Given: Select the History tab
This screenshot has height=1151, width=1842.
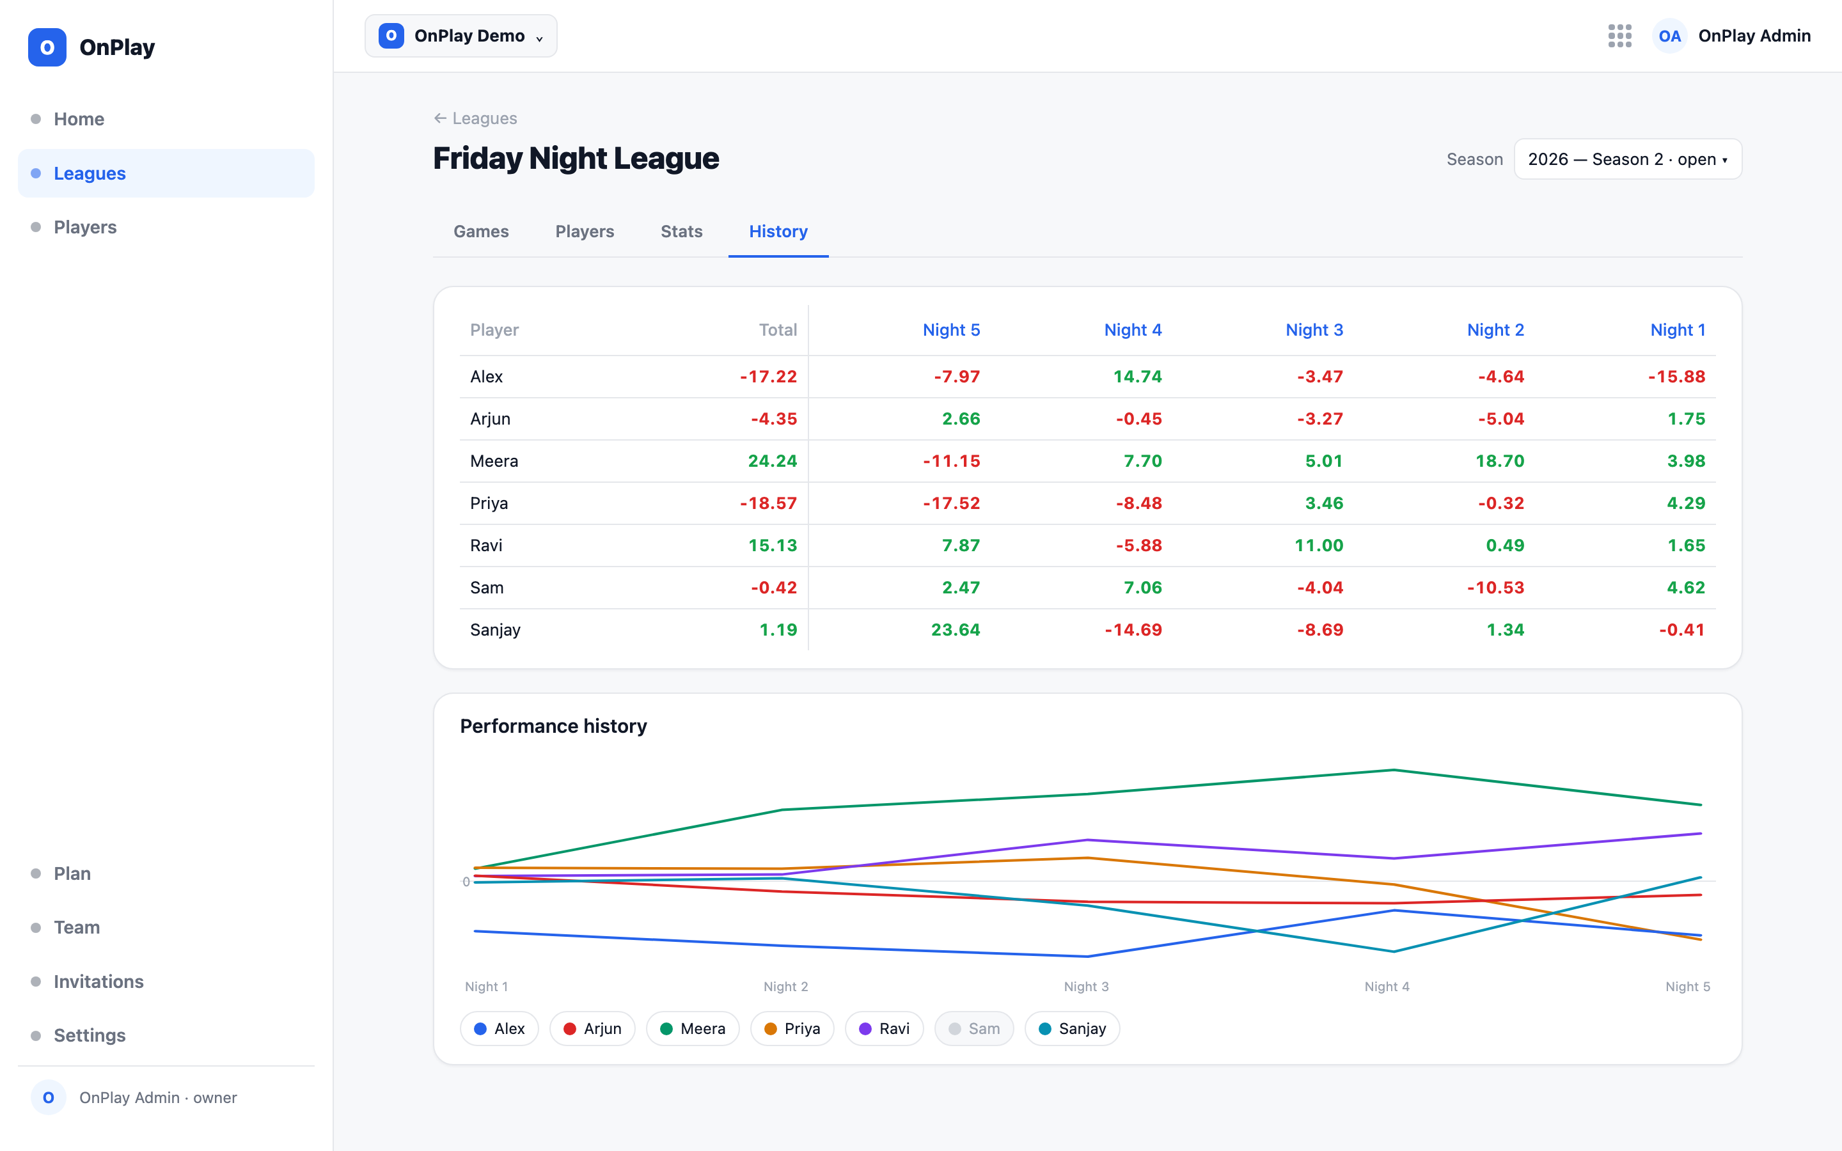Looking at the screenshot, I should (x=778, y=231).
